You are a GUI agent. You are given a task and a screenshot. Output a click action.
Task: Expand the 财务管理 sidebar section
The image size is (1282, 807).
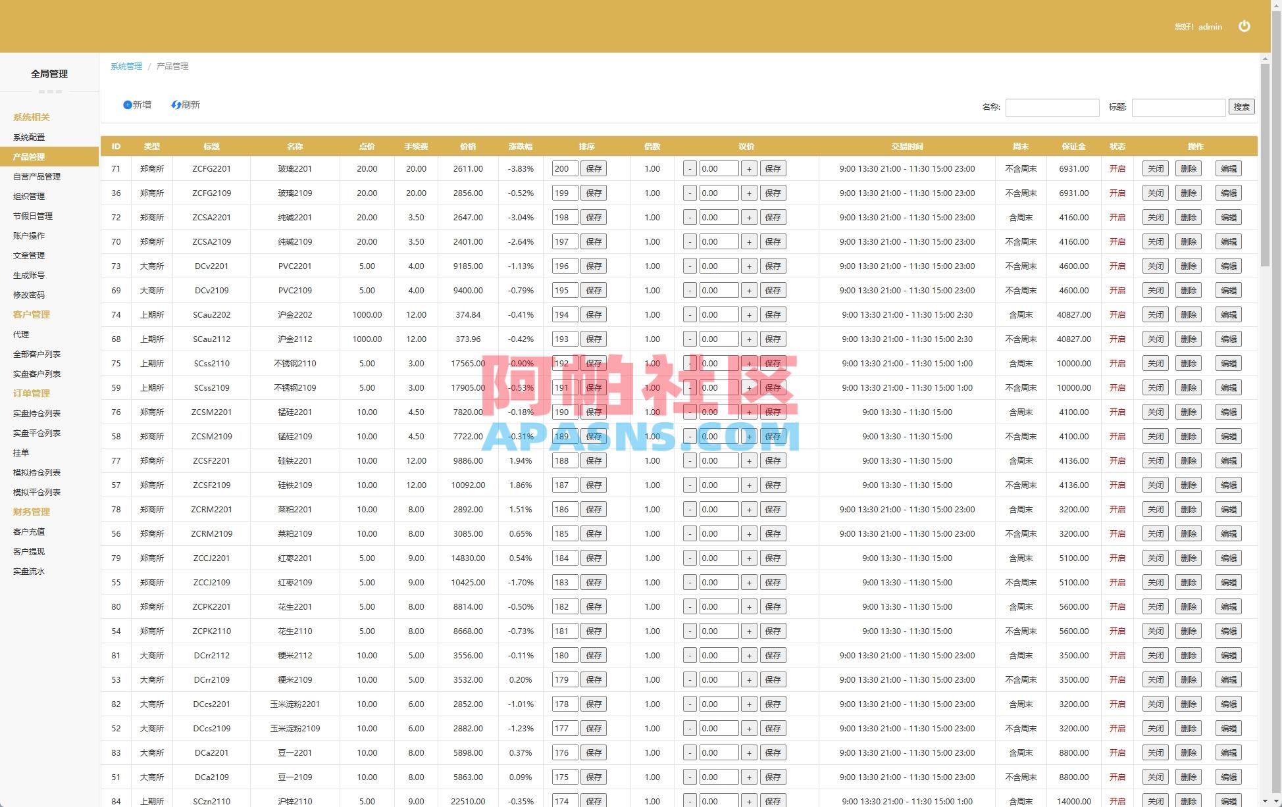[x=30, y=512]
